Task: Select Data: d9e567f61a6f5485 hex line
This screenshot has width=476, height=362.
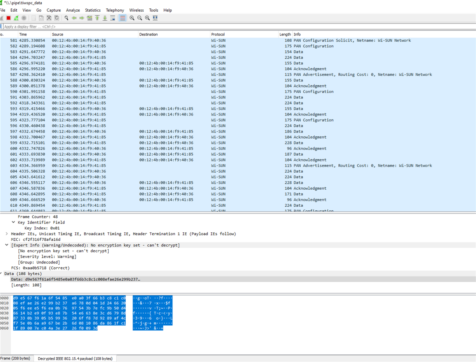Action: click(75, 279)
